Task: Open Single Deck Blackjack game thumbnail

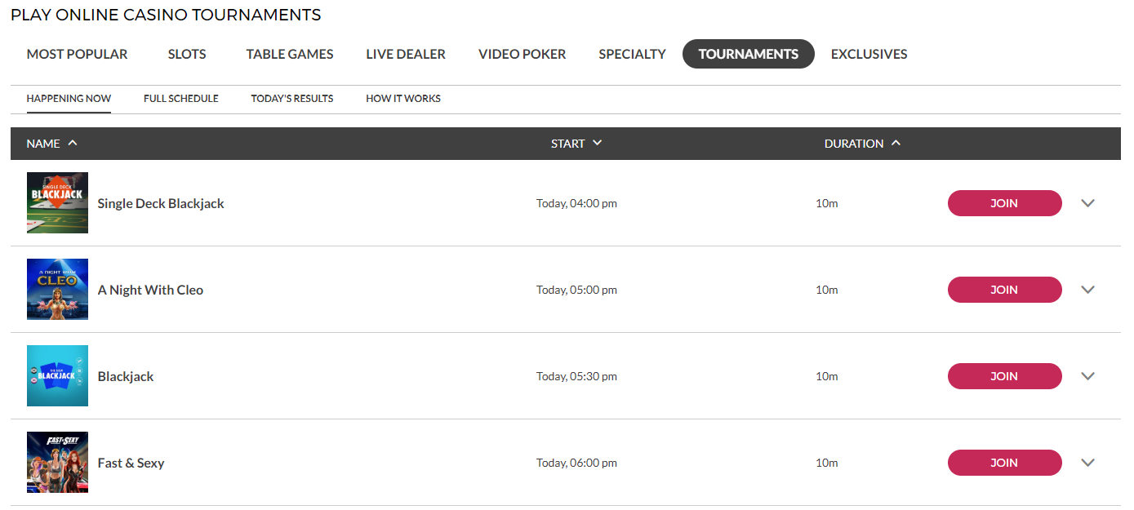Action: coord(57,203)
